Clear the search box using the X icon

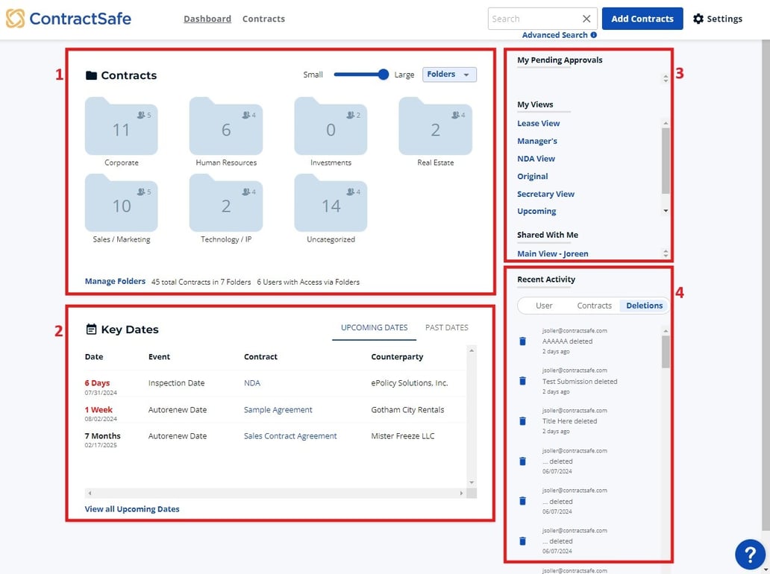pyautogui.click(x=586, y=18)
